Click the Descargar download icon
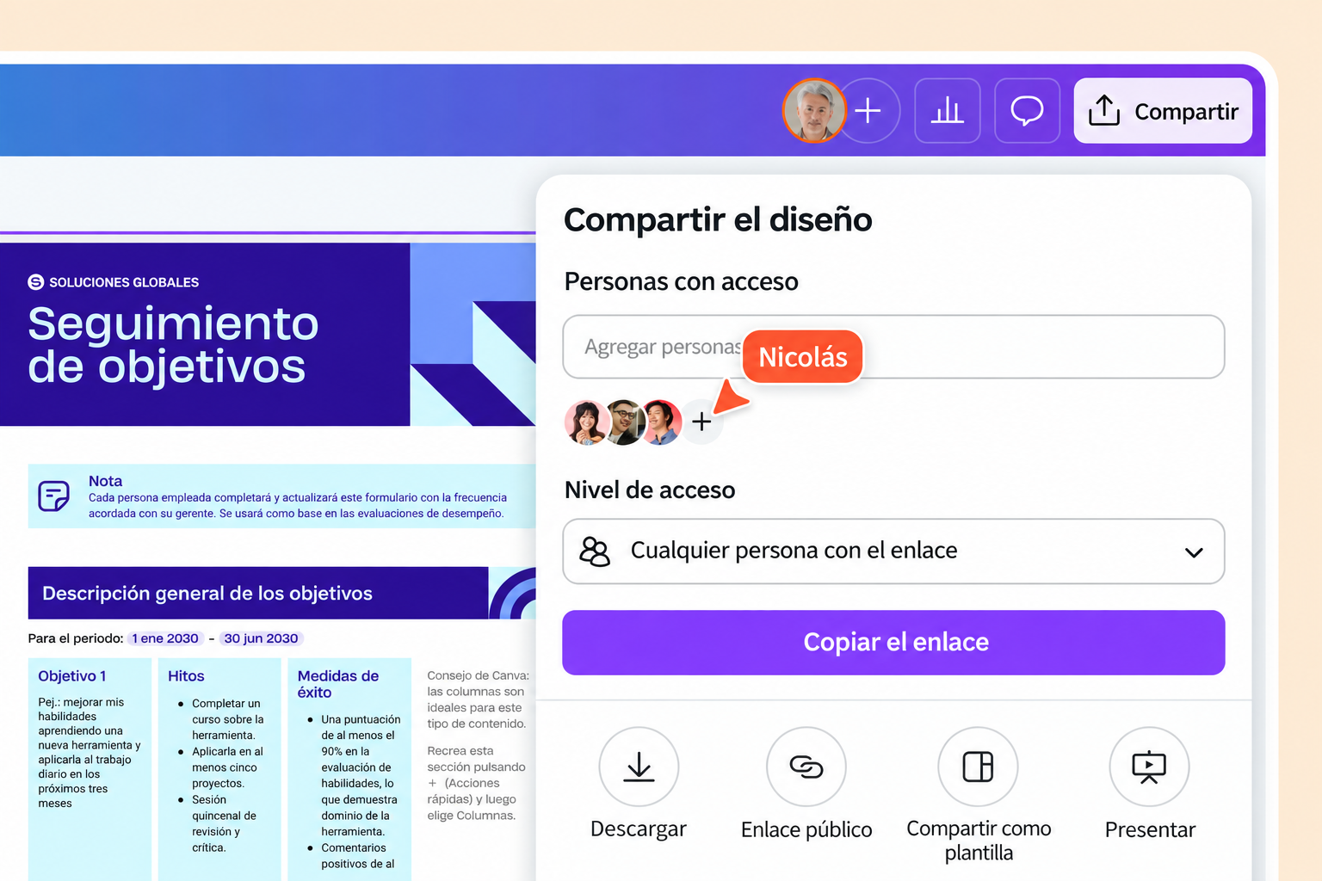 639,767
